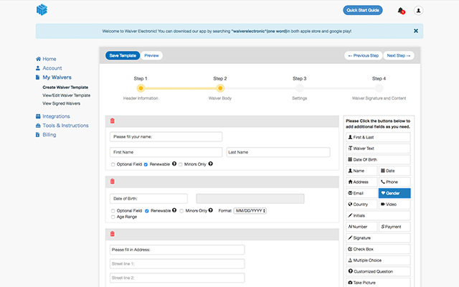The height and width of the screenshot is (287, 459).
Task: Open the notifications bell
Action: pyautogui.click(x=400, y=10)
